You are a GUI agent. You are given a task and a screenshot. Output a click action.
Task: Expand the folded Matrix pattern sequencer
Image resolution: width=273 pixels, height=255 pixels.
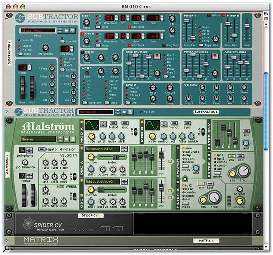click(7, 241)
